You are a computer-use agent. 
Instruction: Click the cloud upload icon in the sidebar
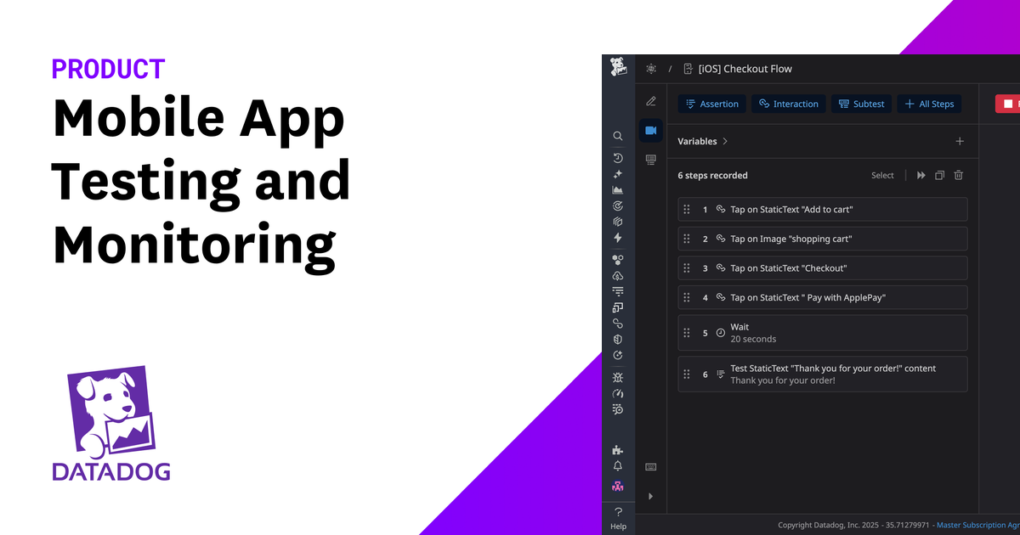click(x=618, y=275)
